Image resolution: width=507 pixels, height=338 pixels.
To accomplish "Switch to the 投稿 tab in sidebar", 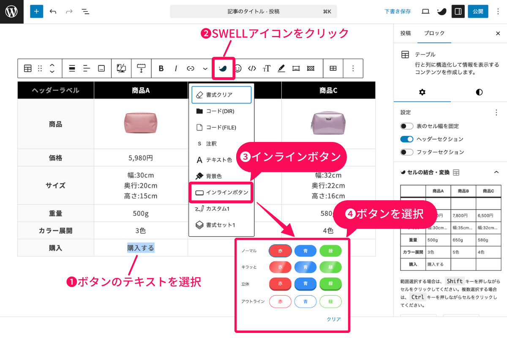I will [x=406, y=33].
